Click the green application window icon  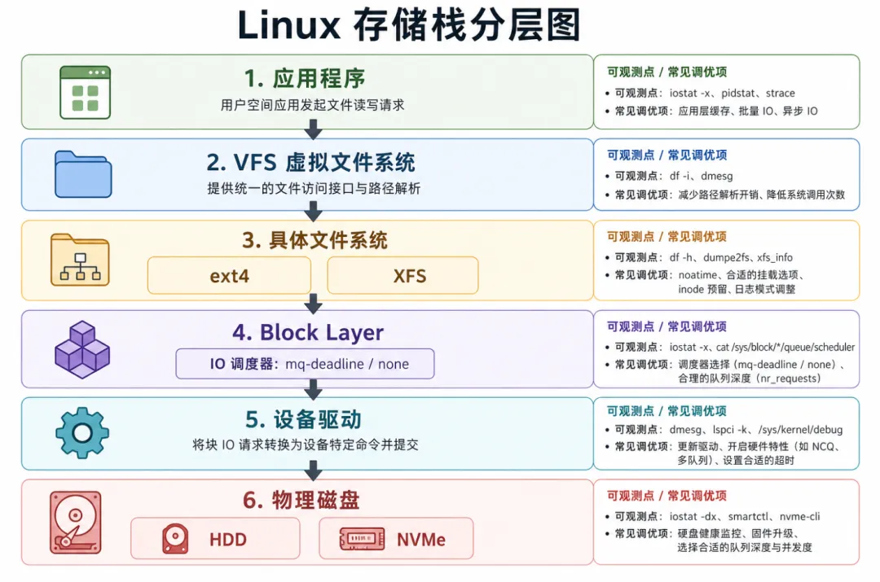(86, 93)
